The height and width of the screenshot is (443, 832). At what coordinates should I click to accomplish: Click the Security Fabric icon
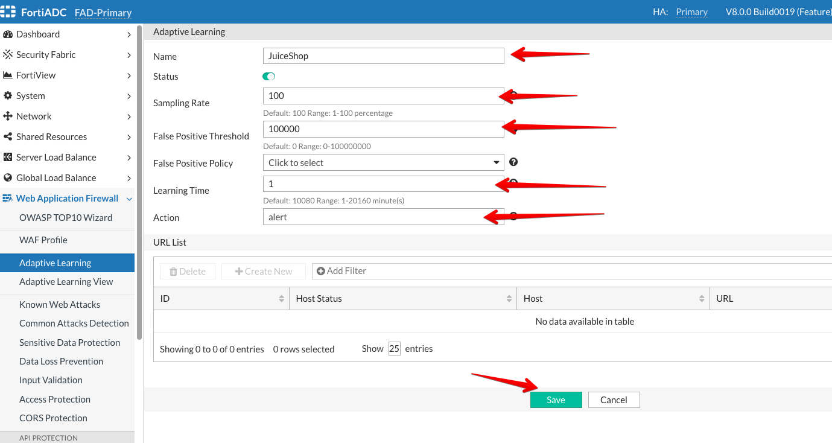click(x=8, y=55)
